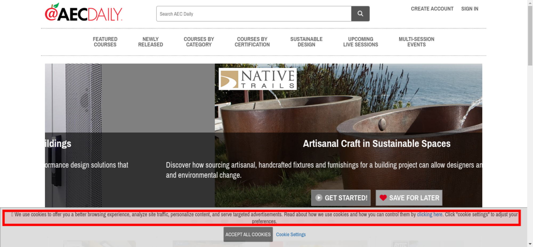The height and width of the screenshot is (247, 533).
Task: Expand Courses by Category menu
Action: click(x=199, y=42)
